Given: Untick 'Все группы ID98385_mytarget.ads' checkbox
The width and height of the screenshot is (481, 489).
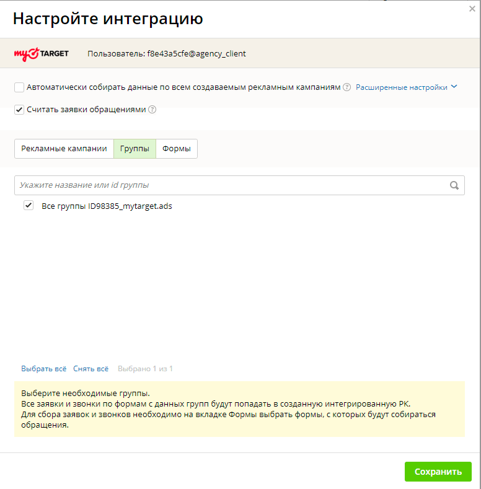Looking at the screenshot, I should (29, 206).
